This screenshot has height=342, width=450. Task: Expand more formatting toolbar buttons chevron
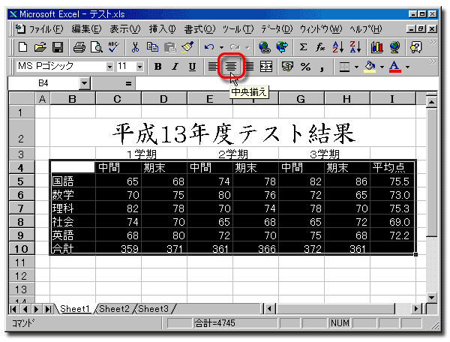coord(433,61)
